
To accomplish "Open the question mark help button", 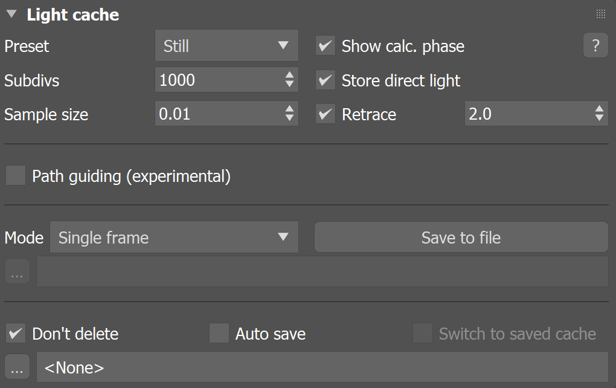I will [x=595, y=45].
